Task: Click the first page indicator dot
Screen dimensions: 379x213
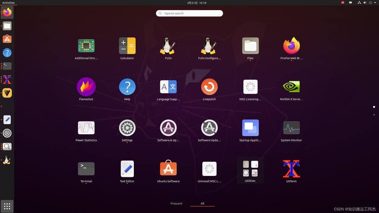Action: (x=374, y=107)
